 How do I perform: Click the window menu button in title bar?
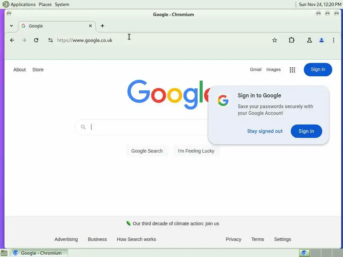pos(9,14)
